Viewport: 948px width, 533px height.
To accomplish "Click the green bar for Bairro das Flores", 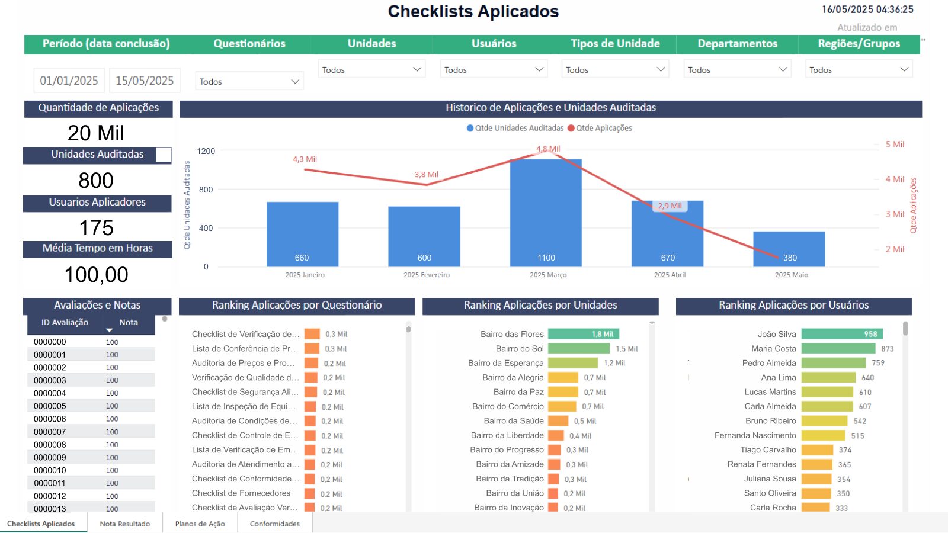I will (583, 334).
